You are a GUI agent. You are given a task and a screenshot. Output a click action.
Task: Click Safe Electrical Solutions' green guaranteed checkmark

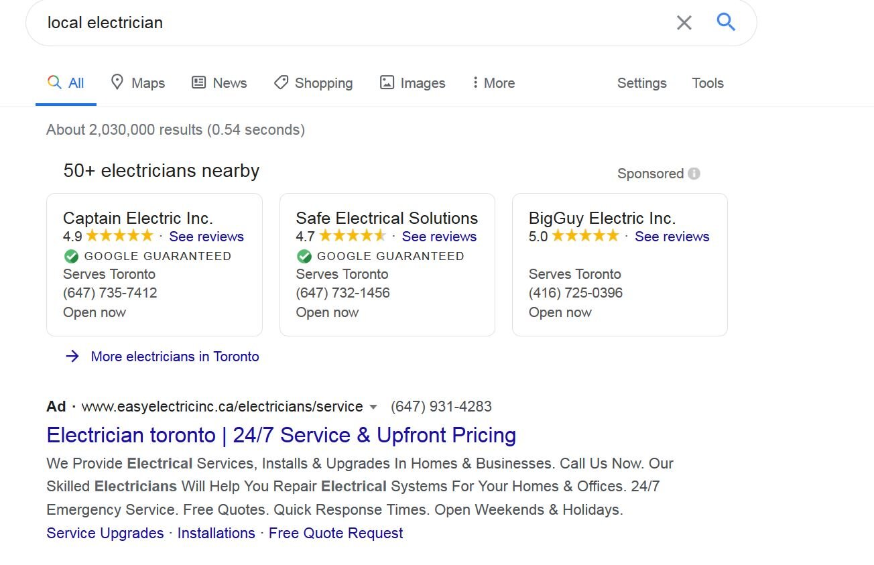[304, 256]
